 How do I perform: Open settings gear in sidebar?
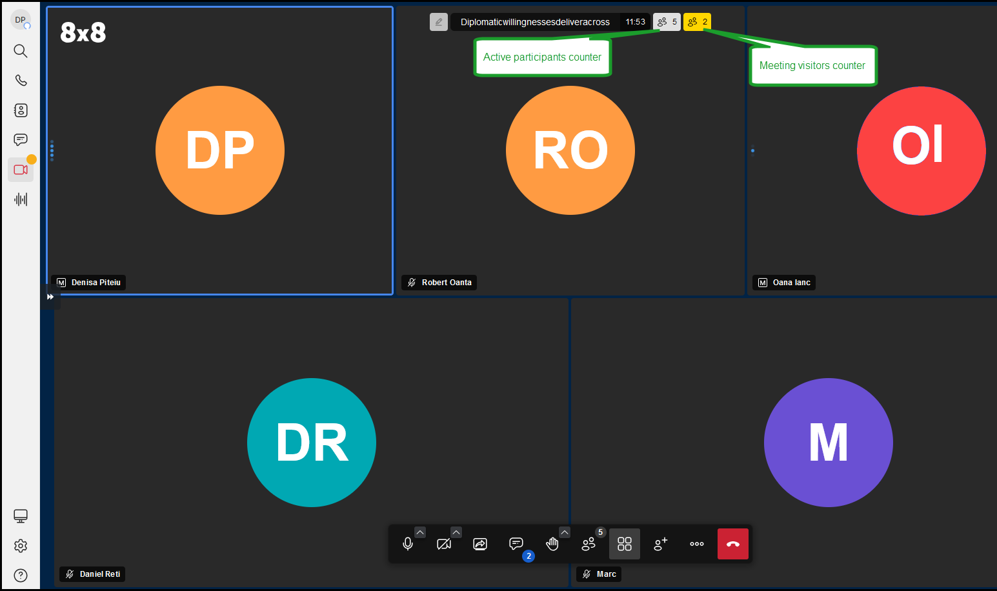point(21,546)
